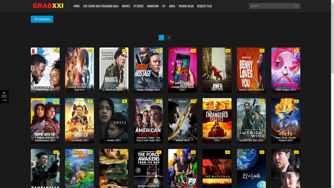Open Chaos Walking movie poster
The image size is (334, 188).
[114, 168]
